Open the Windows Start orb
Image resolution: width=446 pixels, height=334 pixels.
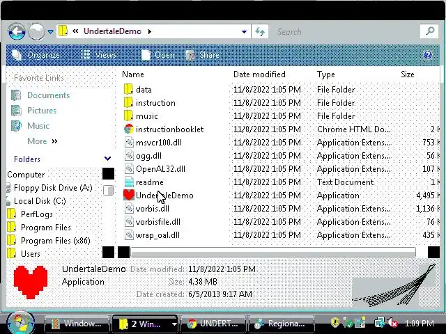(x=20, y=323)
